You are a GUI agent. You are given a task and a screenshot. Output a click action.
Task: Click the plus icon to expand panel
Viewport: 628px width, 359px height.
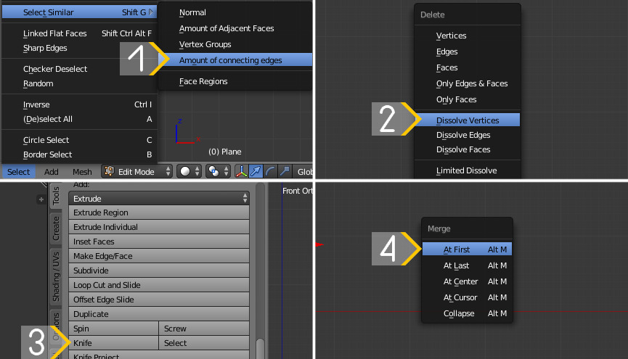(41, 199)
